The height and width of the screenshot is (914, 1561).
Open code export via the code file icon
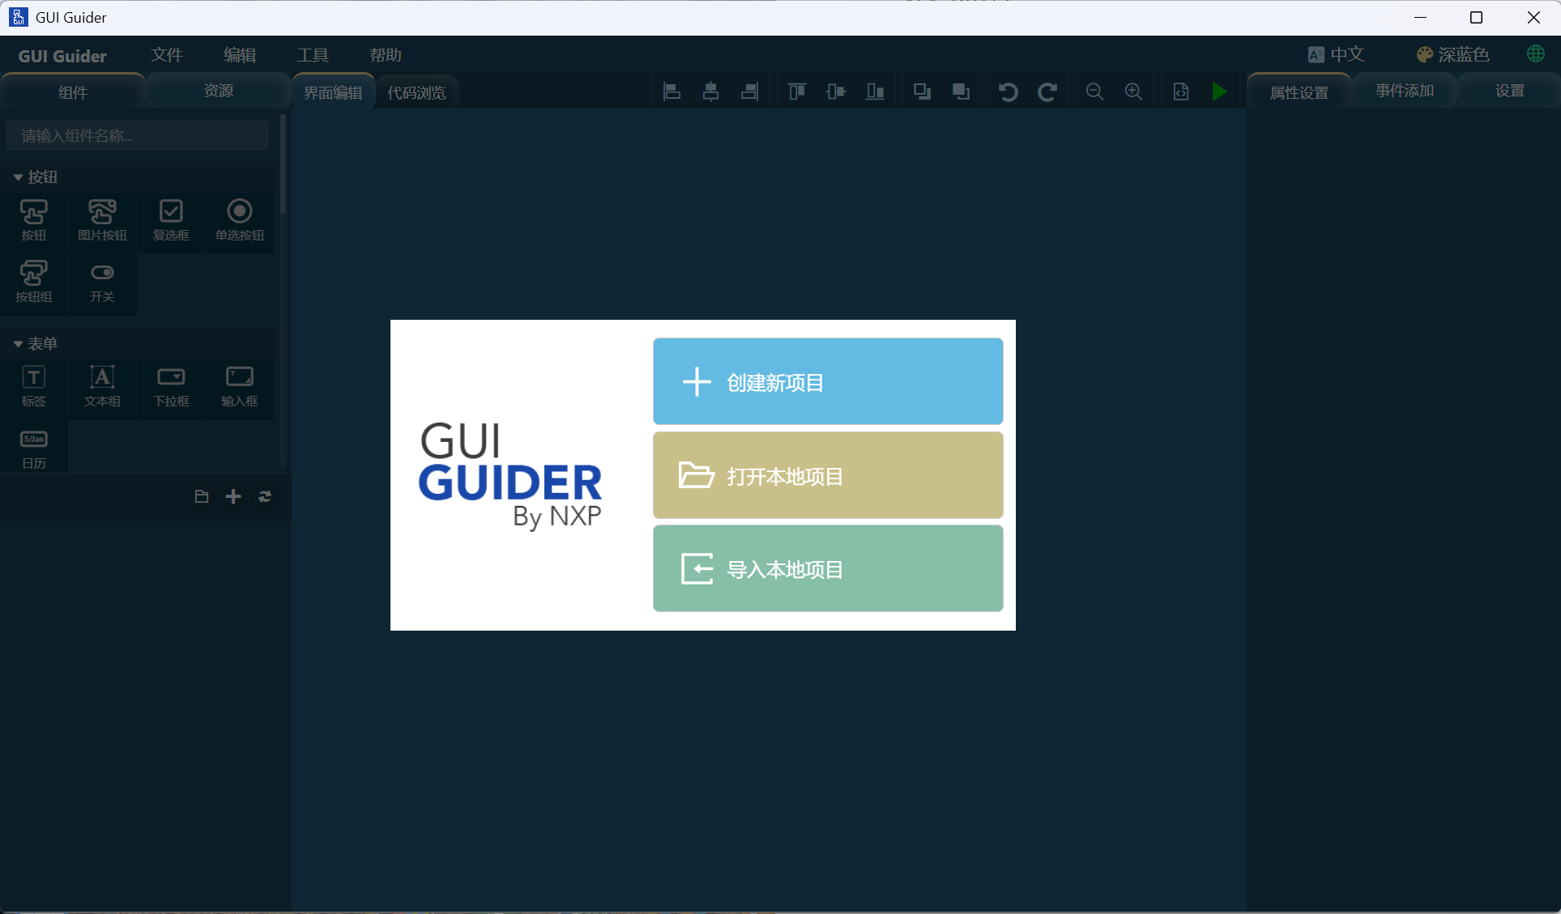(1180, 91)
